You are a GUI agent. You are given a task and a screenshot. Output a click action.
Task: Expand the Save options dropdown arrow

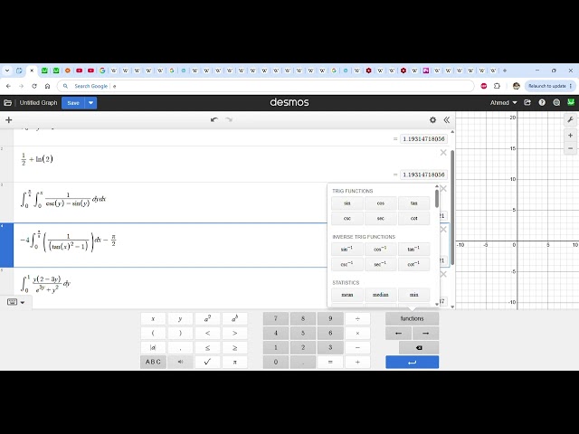[90, 103]
